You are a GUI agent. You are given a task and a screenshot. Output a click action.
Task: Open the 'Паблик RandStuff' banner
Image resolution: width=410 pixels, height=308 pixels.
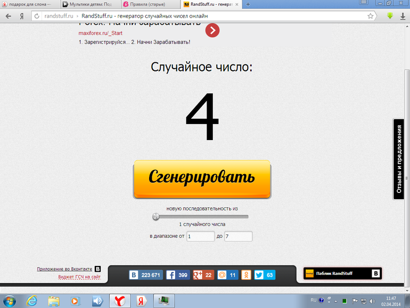point(342,273)
